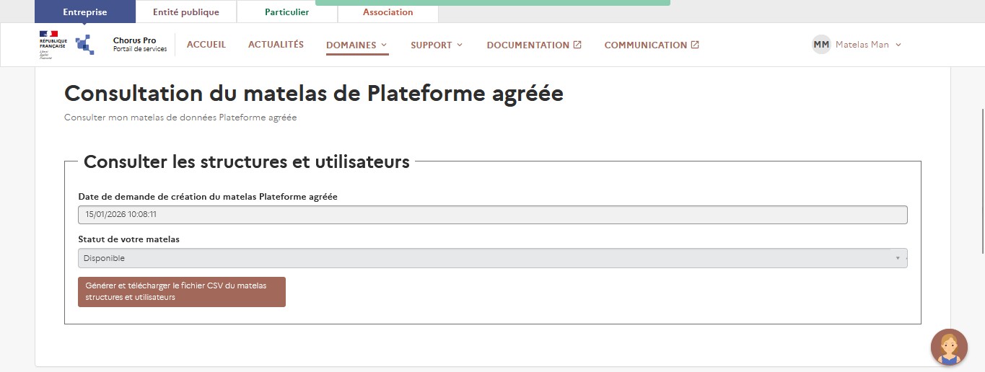Click the MM user avatar circle
This screenshot has height=372, width=985.
[821, 45]
